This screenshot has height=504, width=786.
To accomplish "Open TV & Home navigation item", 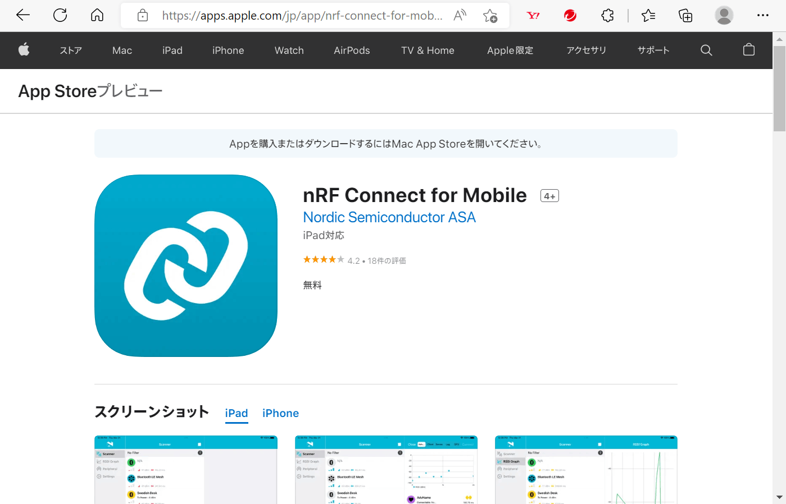I will pos(428,51).
